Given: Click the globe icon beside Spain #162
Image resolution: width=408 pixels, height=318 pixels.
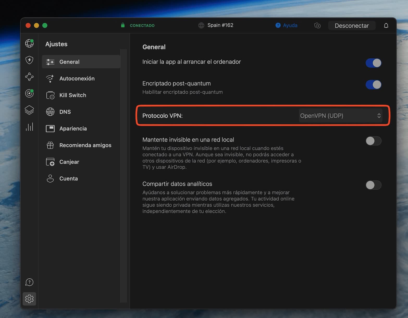Looking at the screenshot, I should click(x=201, y=25).
